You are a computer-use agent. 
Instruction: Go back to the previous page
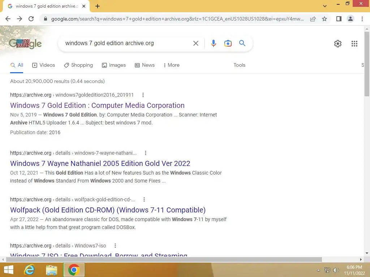pos(8,19)
